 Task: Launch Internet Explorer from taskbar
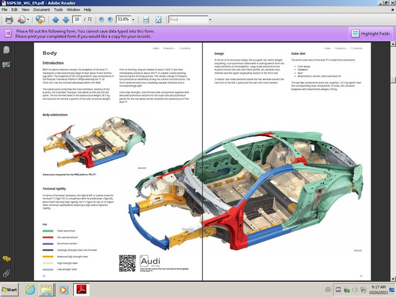point(30,290)
